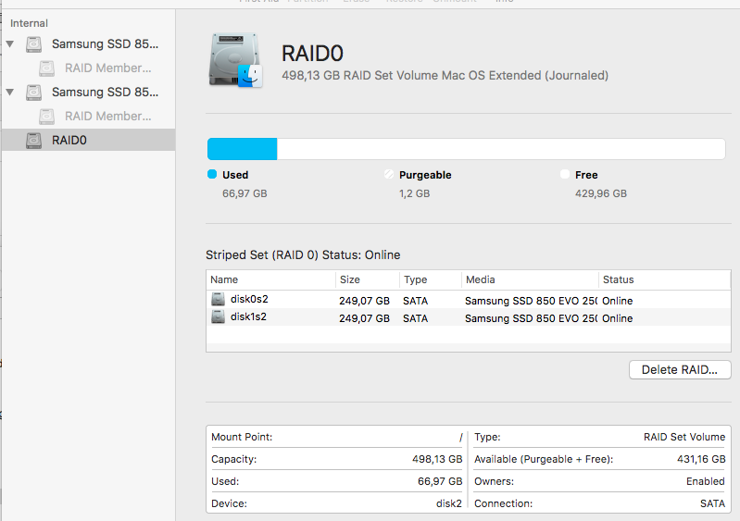Click the 66,97 GB value under Used legend
This screenshot has width=740, height=521.
click(x=245, y=193)
